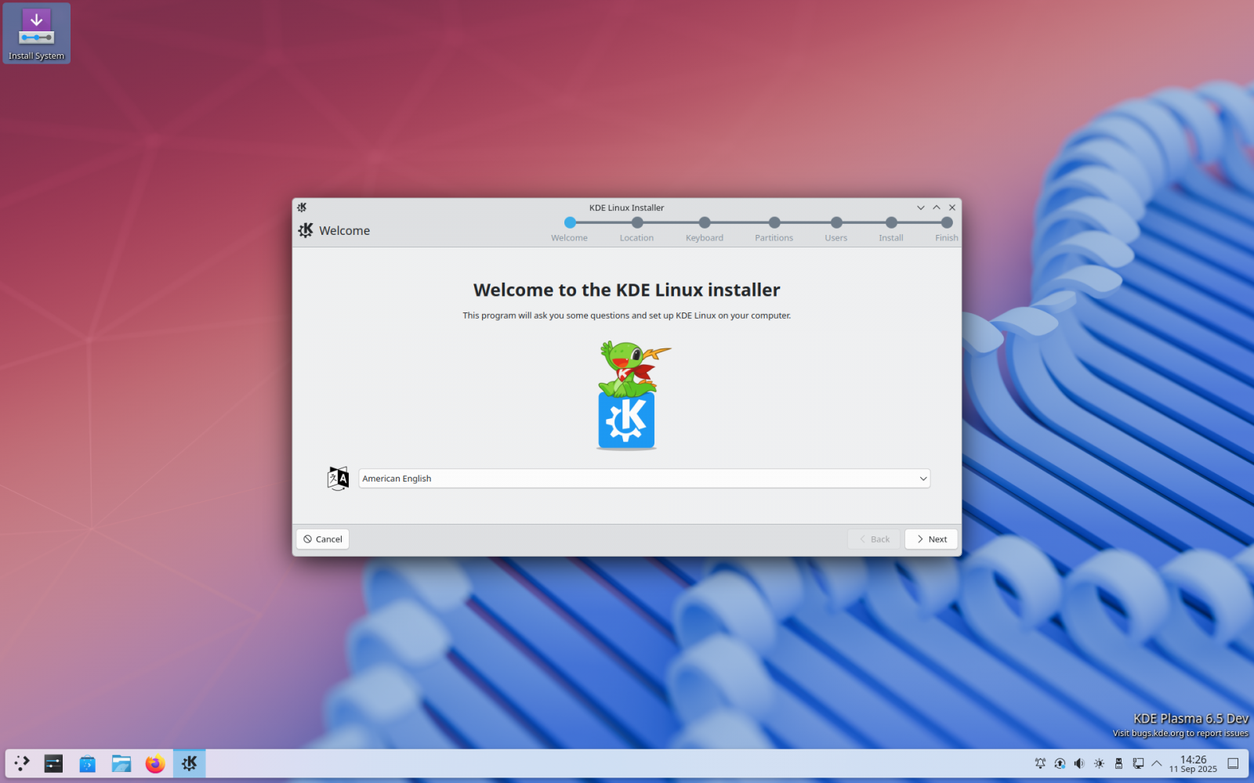Viewport: 1254px width, 783px height.
Task: Click the Users step in the progress bar
Action: coord(836,230)
